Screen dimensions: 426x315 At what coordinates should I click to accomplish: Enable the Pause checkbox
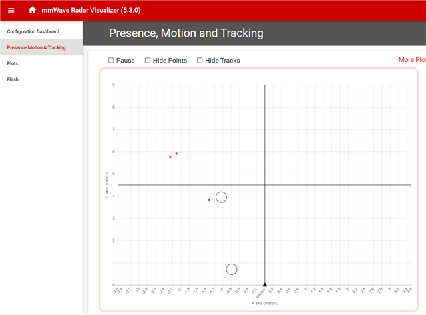click(x=111, y=61)
